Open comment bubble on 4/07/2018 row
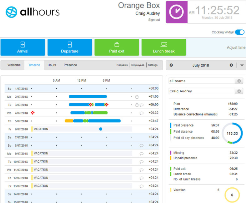This screenshot has height=203, width=246. tap(142, 113)
